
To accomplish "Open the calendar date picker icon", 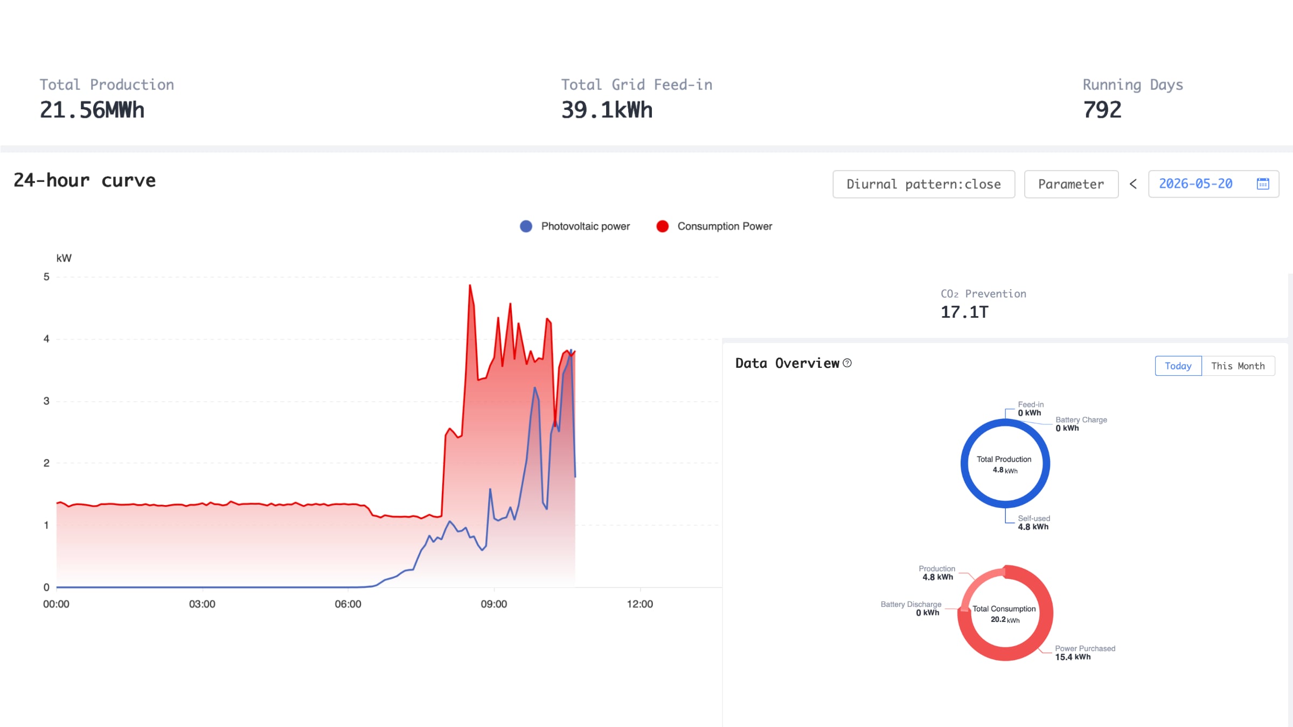I will pyautogui.click(x=1263, y=184).
